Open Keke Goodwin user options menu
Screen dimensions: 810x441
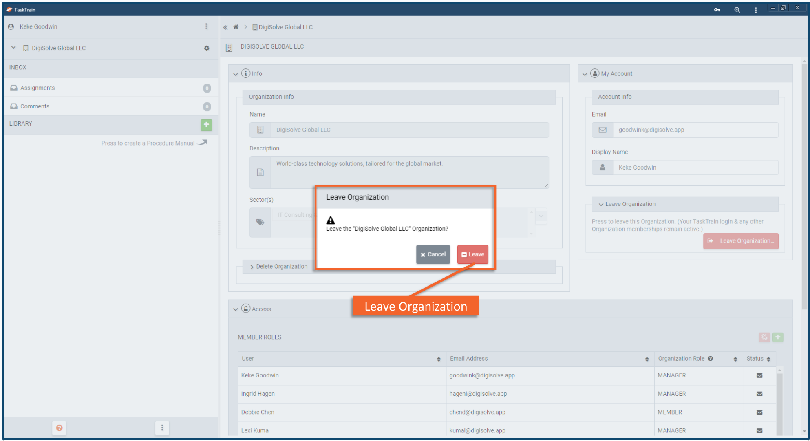pyautogui.click(x=206, y=26)
